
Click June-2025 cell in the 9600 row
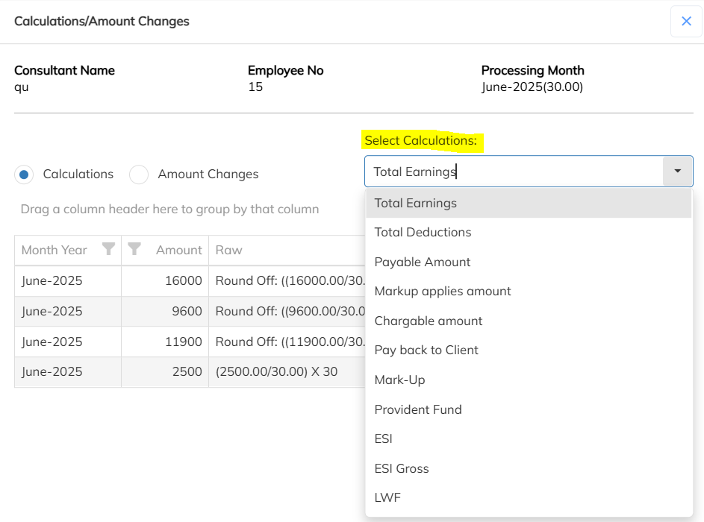click(x=68, y=311)
